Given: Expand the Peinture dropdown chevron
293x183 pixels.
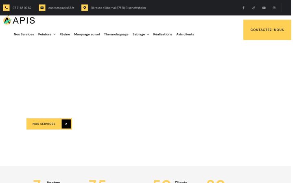Looking at the screenshot, I should click(55, 34).
